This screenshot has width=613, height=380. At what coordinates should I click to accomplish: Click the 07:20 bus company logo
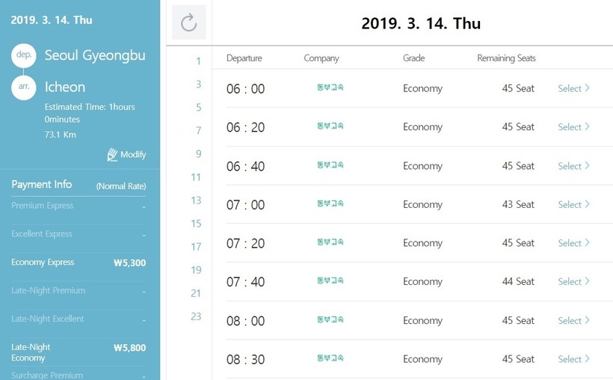[x=330, y=242]
